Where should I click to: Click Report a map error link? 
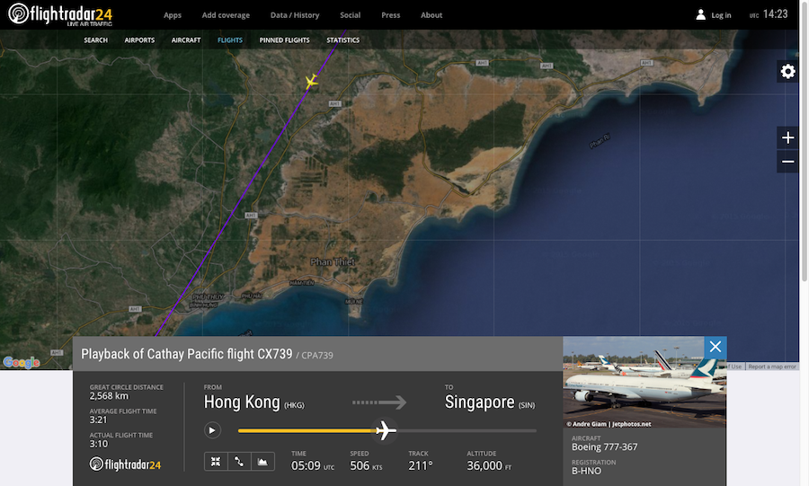(772, 367)
